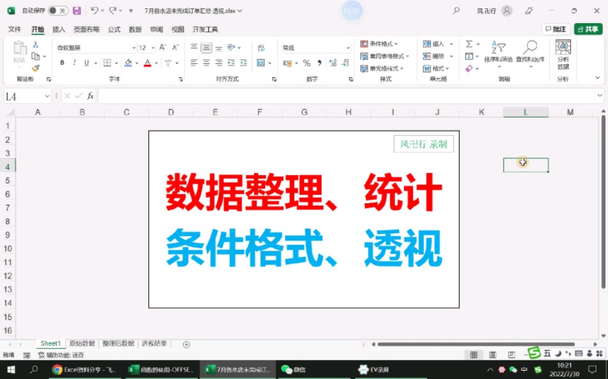
Task: Toggle Underline formatting on
Action: (87, 63)
